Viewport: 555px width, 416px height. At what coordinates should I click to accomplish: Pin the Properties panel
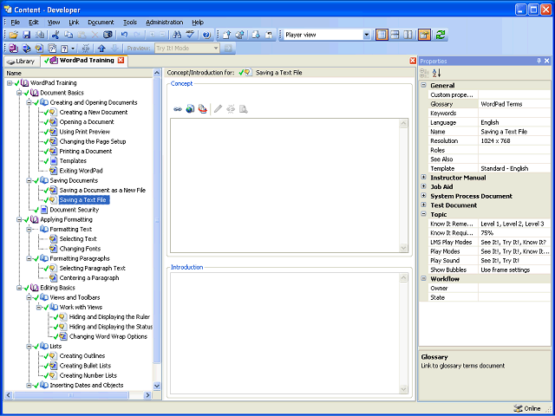[x=539, y=62]
